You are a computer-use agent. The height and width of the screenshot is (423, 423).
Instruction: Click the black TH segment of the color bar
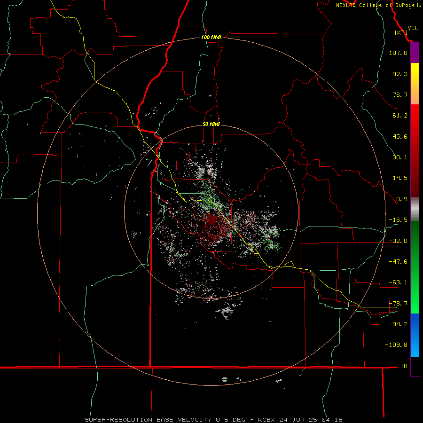click(x=415, y=366)
